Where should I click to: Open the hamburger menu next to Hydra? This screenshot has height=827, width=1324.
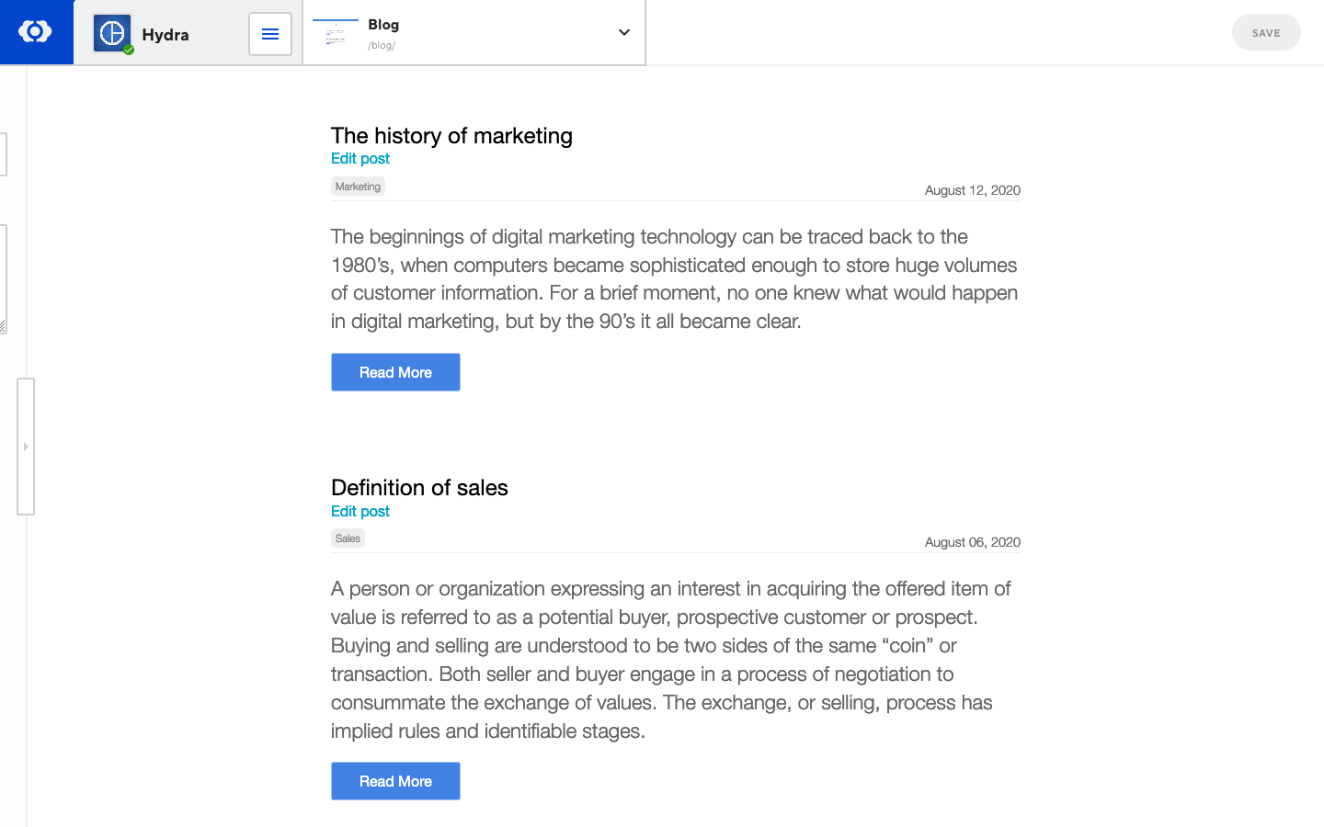(270, 34)
